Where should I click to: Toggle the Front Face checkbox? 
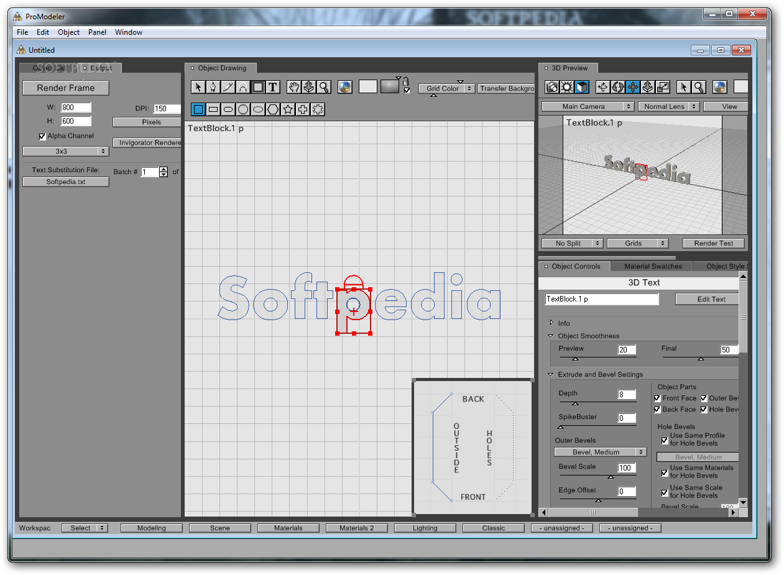tap(657, 398)
